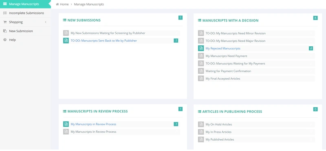Image resolution: width=326 pixels, height=151 pixels.
Task: Expand the Shopping menu chevron
Action: tap(46, 22)
